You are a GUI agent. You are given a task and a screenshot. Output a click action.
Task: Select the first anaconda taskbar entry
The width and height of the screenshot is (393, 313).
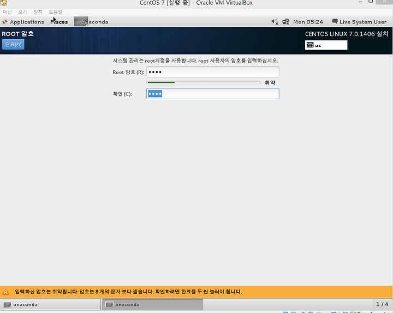coord(51,304)
